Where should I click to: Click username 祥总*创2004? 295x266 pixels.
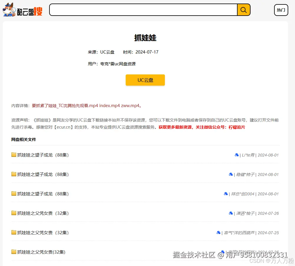point(243,194)
